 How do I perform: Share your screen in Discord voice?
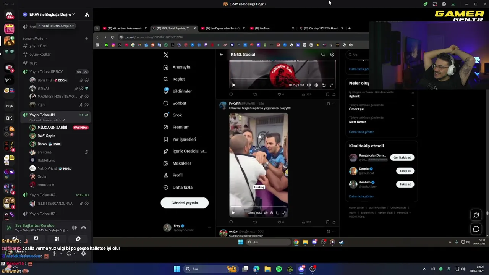tap(36, 239)
